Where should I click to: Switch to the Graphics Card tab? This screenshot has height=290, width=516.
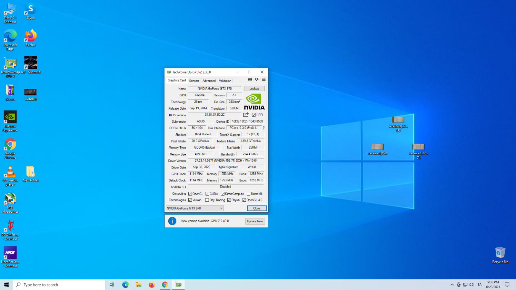177,80
